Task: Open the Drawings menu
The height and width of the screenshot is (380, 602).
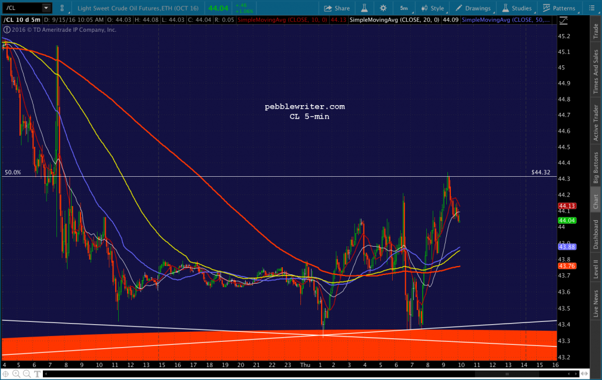Action: pos(473,8)
